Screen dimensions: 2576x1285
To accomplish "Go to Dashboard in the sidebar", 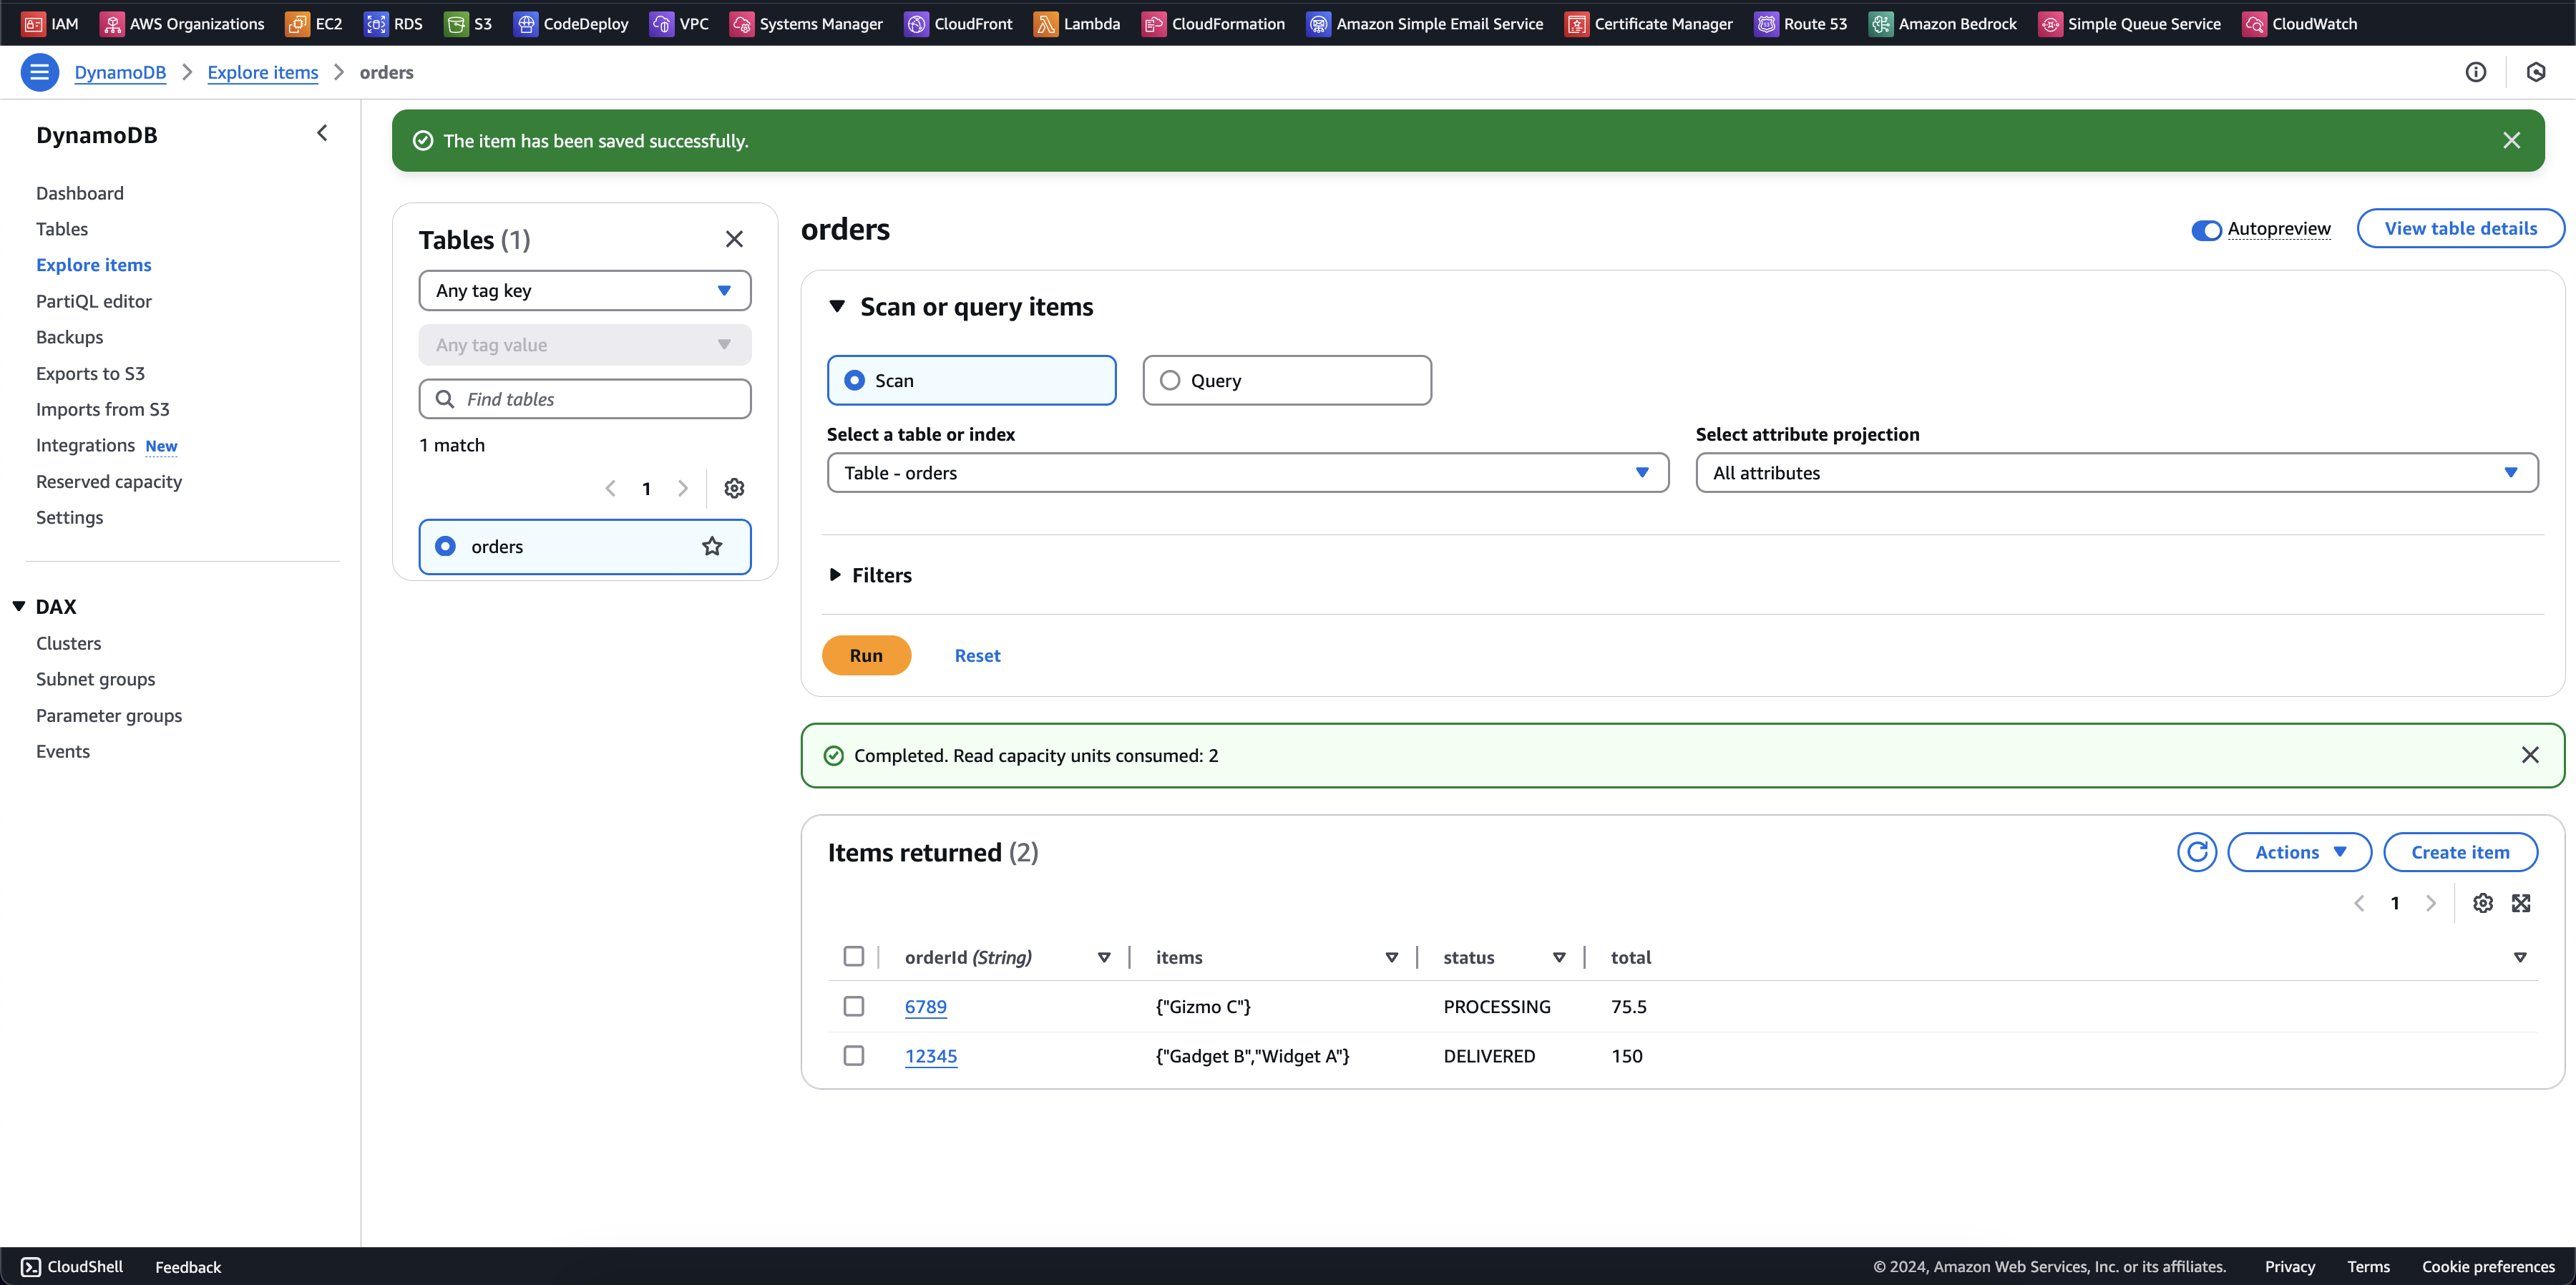I will pyautogui.click(x=80, y=193).
